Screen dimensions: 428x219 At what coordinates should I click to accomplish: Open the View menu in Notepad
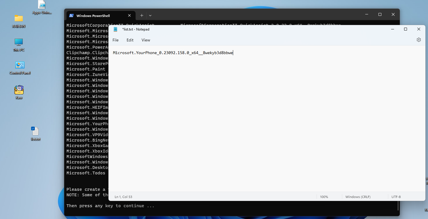(x=146, y=40)
